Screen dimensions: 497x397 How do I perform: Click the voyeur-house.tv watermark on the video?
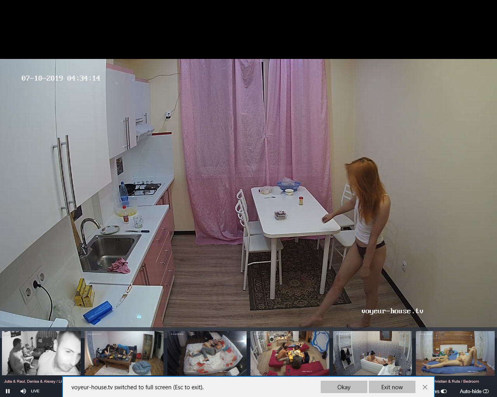tap(392, 311)
